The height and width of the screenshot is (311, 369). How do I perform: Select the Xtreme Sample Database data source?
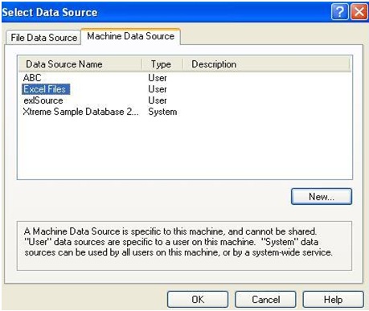pos(80,112)
